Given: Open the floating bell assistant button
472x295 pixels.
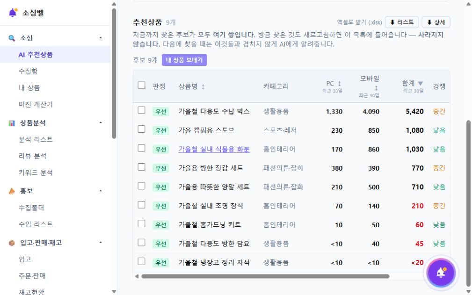Looking at the screenshot, I should click(x=441, y=273).
